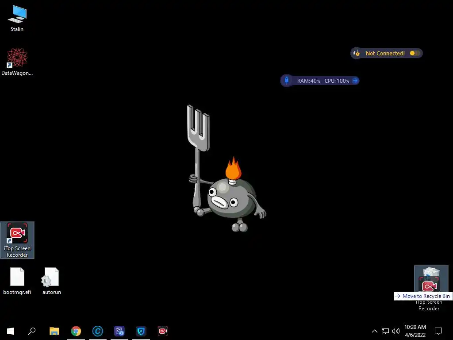Click the fork-holding bomb character wallpaper image
The height and width of the screenshot is (340, 453).
[x=226, y=168]
